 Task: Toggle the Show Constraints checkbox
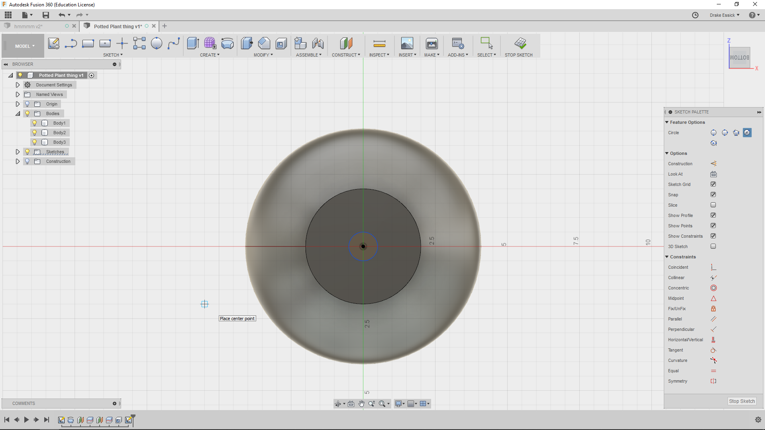(713, 236)
